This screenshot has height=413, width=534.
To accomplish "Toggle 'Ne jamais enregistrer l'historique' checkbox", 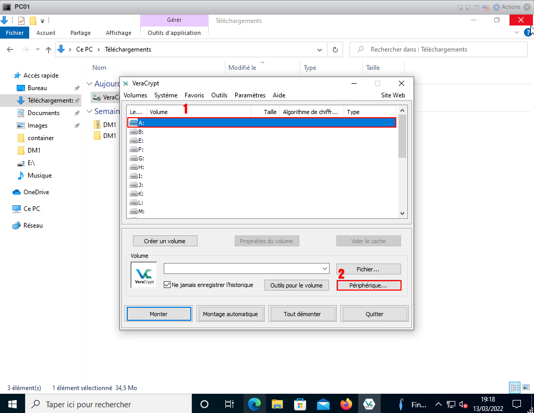I will (x=167, y=285).
